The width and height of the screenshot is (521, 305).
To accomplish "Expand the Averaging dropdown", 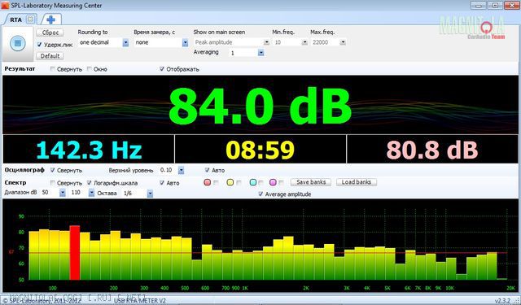I will (260, 53).
